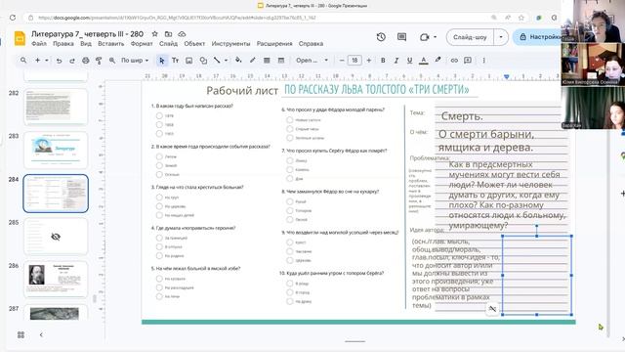Start the Слайд-шоу presentation
The image size is (625, 352).
(x=470, y=37)
